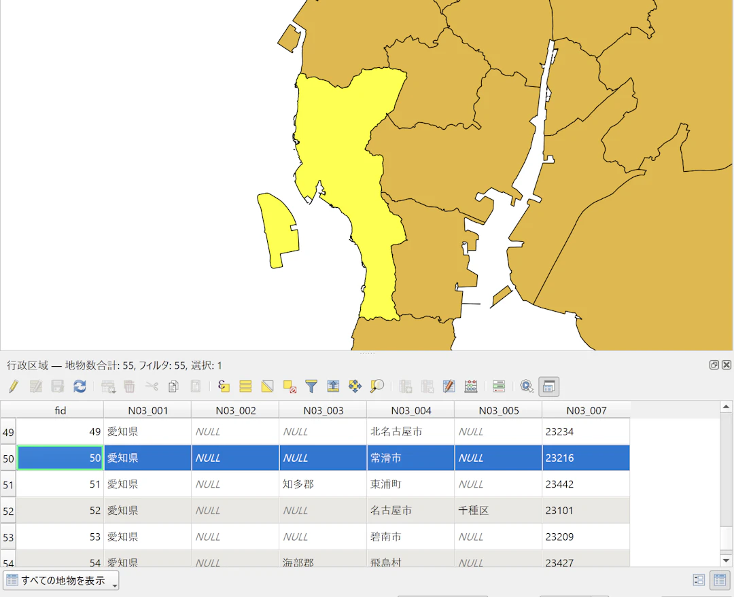Open the filter funnel tool
Viewport: 734px width, 597px height.
[x=311, y=386]
